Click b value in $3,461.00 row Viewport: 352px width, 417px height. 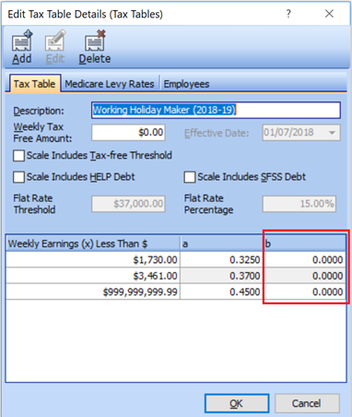pyautogui.click(x=305, y=276)
